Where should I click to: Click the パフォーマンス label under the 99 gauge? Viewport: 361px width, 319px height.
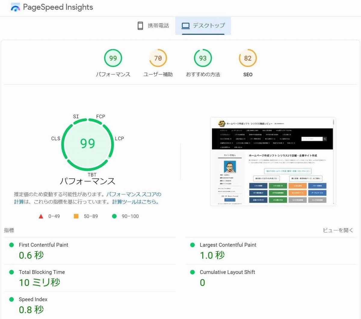(113, 74)
